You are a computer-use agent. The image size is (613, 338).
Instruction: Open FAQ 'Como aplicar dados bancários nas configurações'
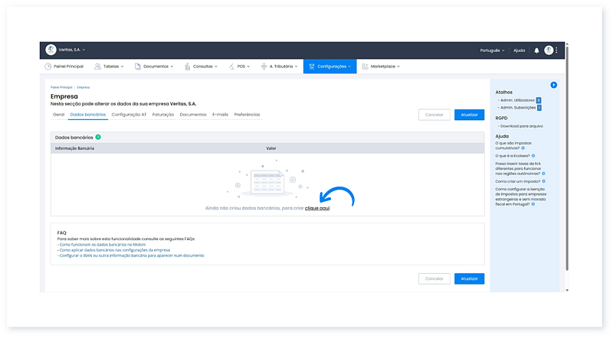click(114, 250)
